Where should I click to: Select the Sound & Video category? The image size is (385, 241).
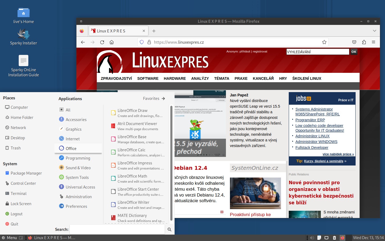78,168
